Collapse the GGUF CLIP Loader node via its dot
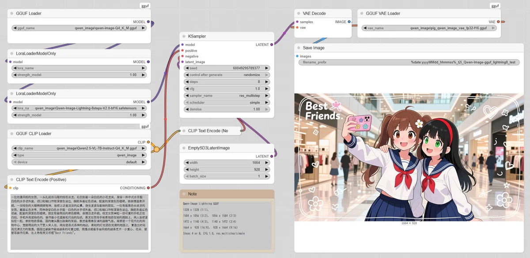Viewport: 530px width, 258px height. 12,134
